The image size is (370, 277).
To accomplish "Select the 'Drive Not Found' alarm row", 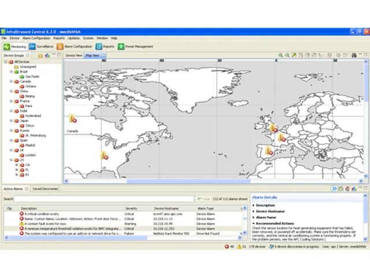I will click(x=123, y=234).
